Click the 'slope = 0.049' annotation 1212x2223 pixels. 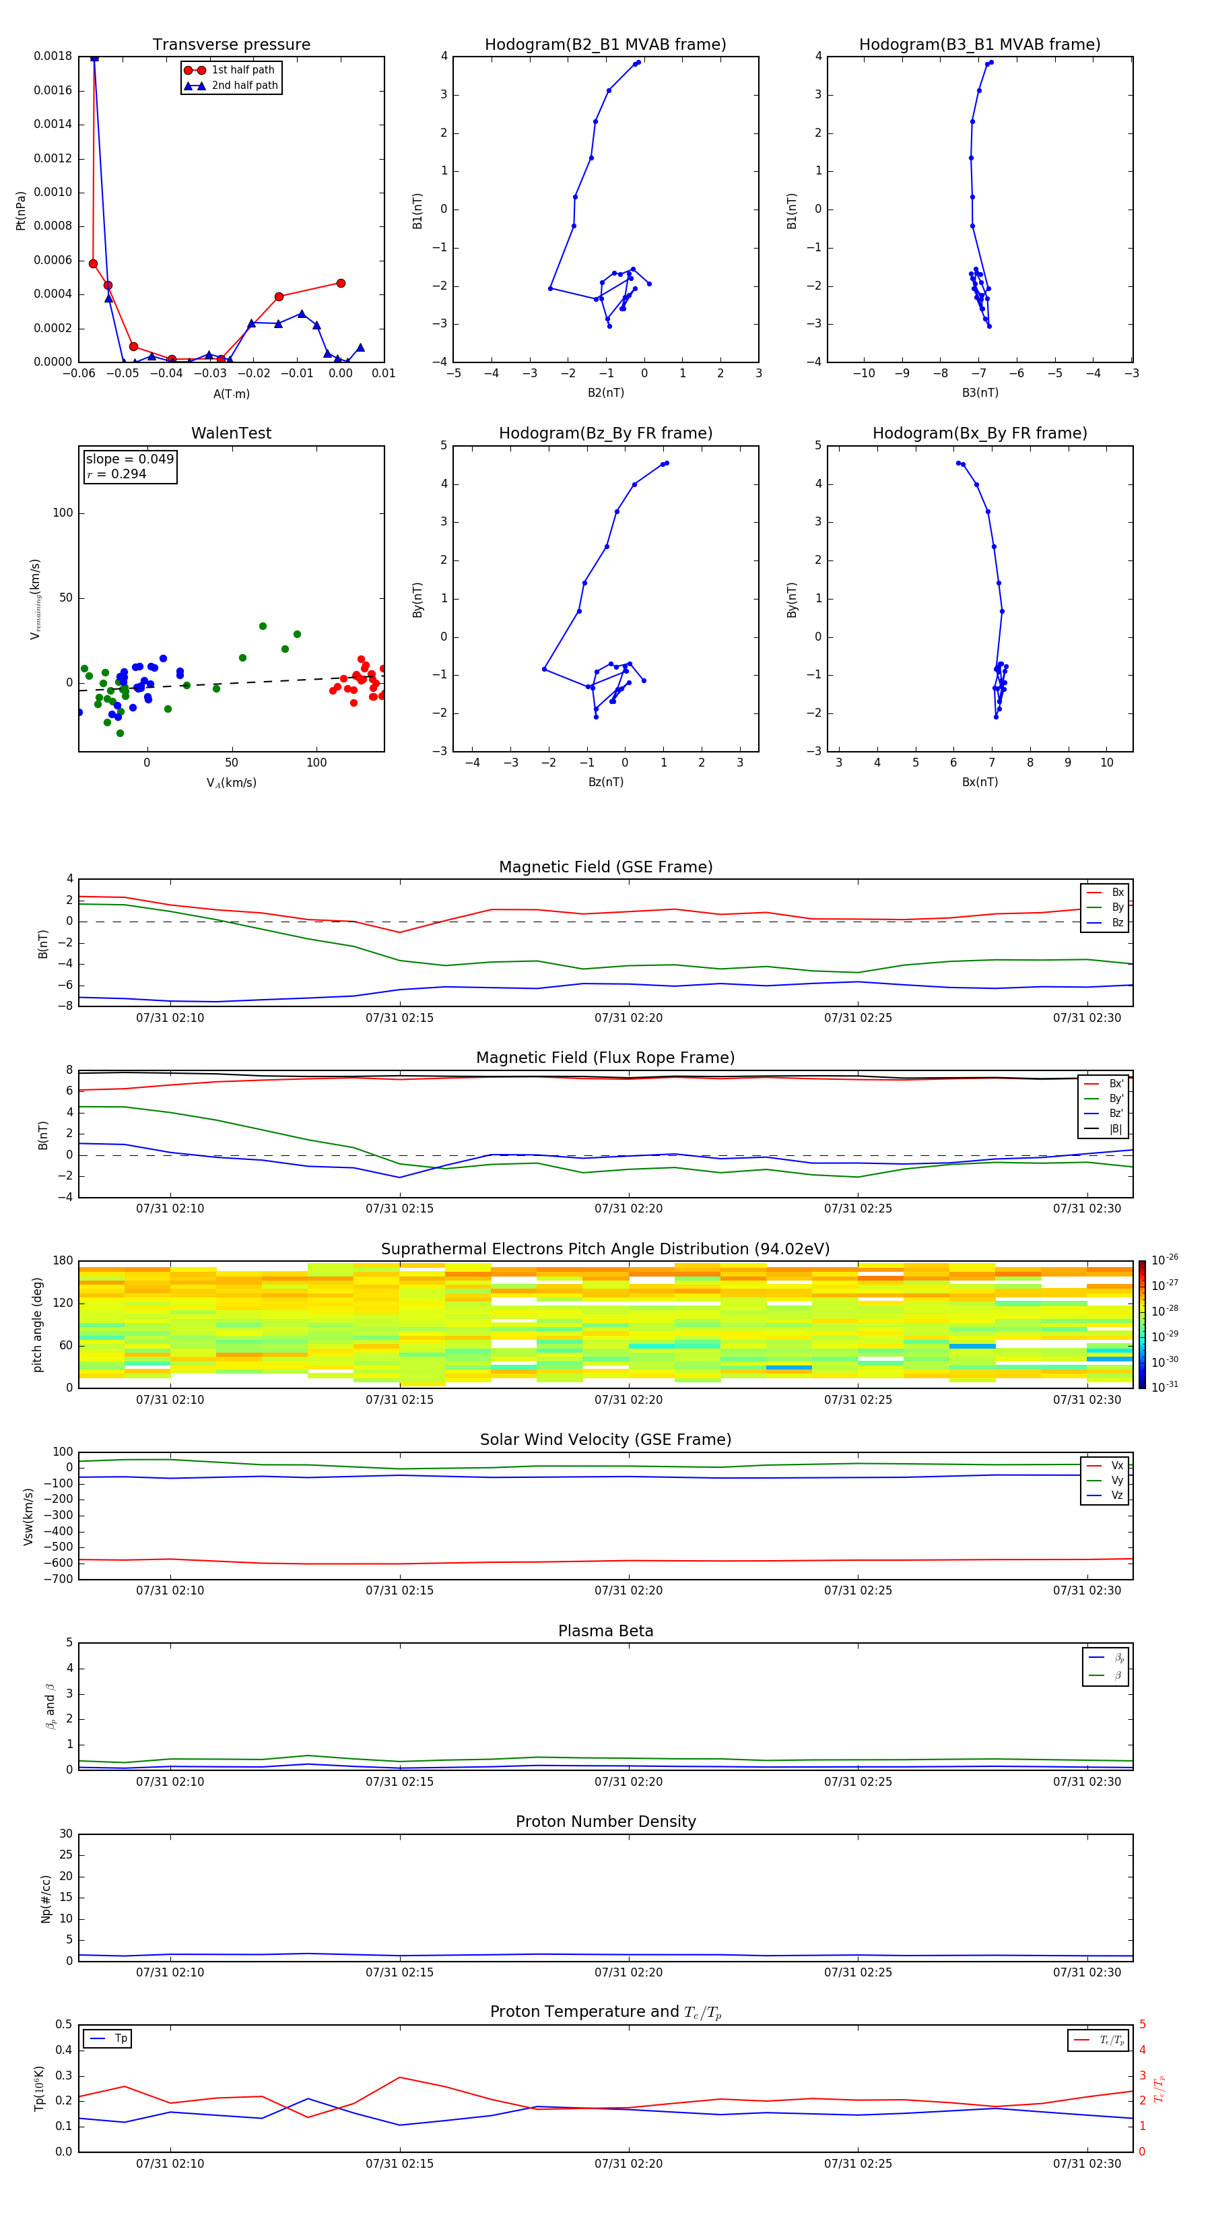129,459
